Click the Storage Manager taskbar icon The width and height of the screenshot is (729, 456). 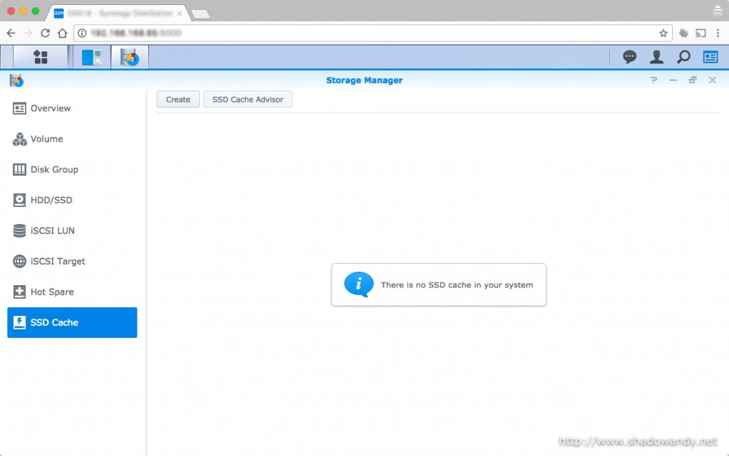(x=130, y=57)
